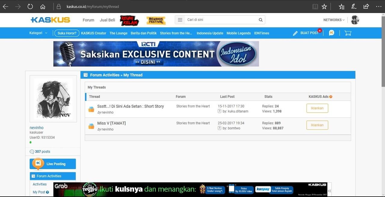Open IDNTimes link
Image resolution: width=385 pixels, height=197 pixels.
pos(262,33)
